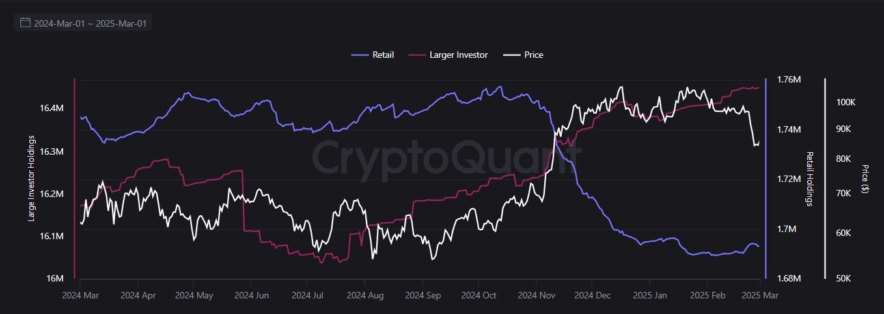884x314 pixels.
Task: Click the Retail Holdings axis title
Action: click(810, 179)
